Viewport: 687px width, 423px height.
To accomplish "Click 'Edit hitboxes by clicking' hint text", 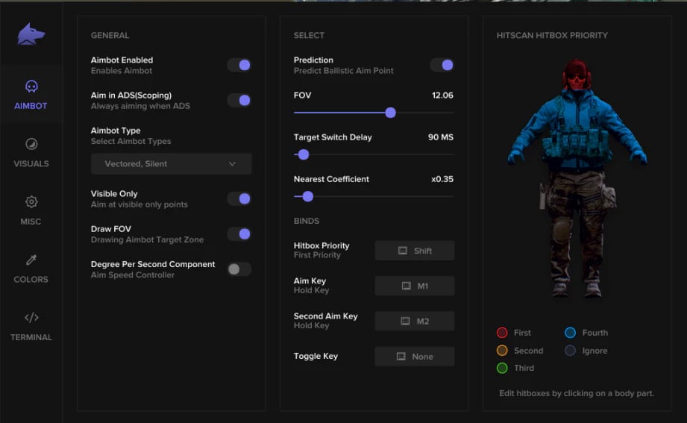I will click(x=577, y=393).
